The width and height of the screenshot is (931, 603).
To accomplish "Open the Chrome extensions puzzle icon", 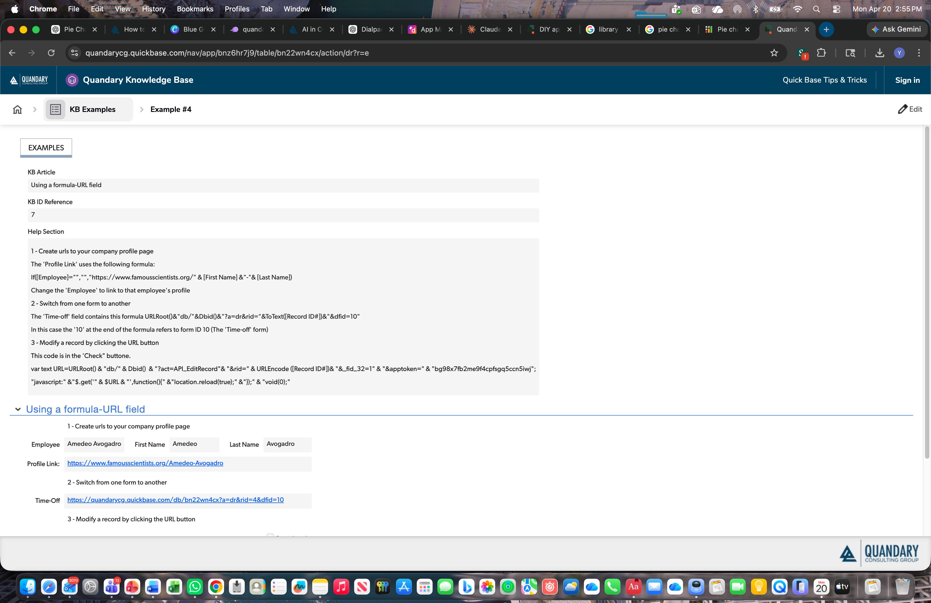I will 822,53.
